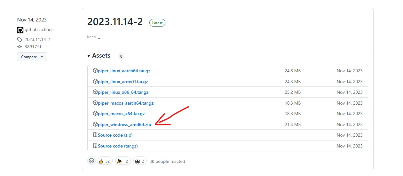Click the 21.4 MB file size

[293, 124]
